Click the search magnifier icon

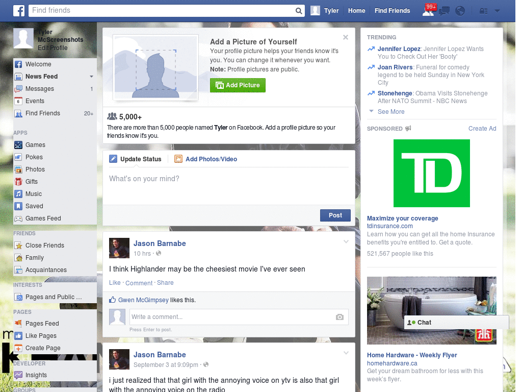click(299, 11)
